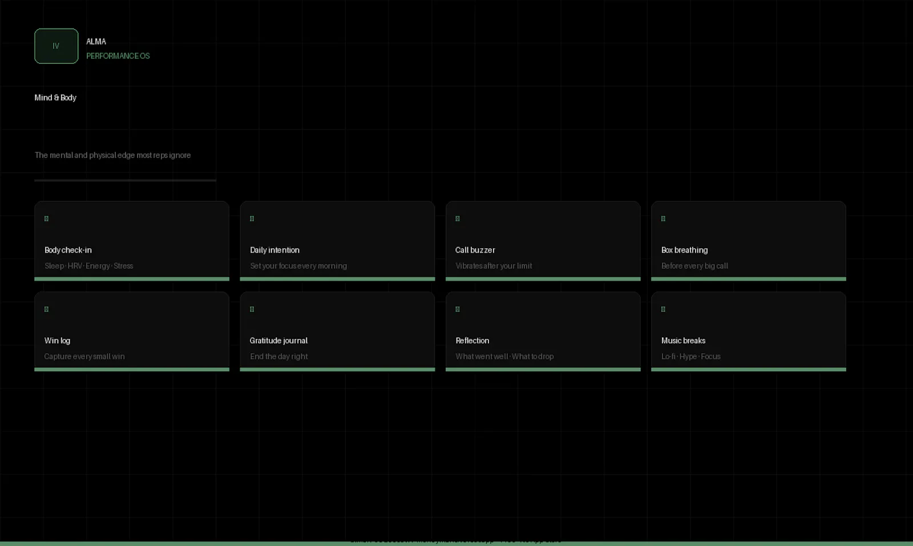Open the Box breathing card

point(749,241)
